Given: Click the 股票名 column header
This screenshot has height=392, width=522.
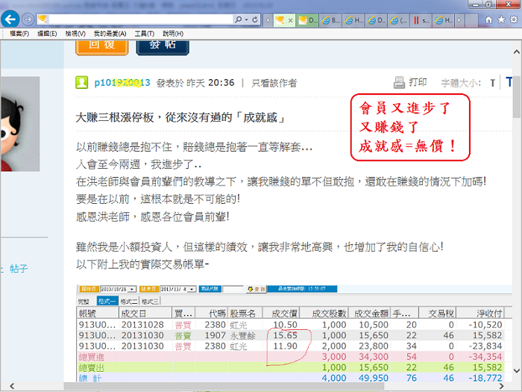Looking at the screenshot, I should [245, 314].
